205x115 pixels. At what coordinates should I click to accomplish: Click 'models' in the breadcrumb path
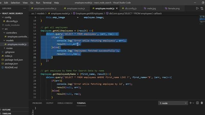pos(41,13)
